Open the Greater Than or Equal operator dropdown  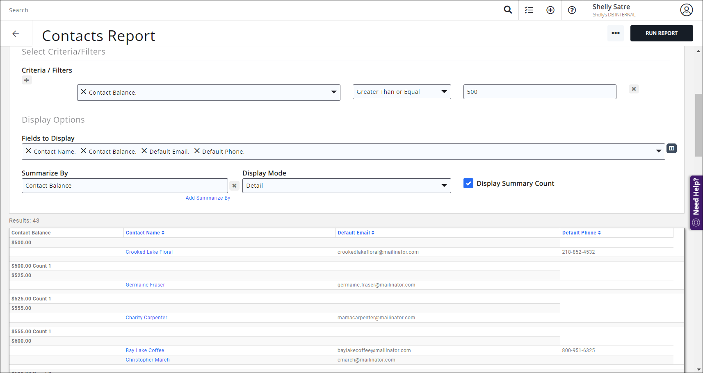(444, 92)
